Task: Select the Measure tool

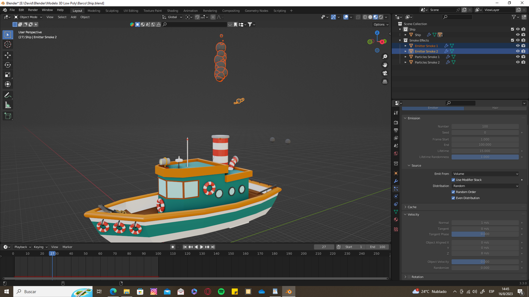Action: point(8,105)
